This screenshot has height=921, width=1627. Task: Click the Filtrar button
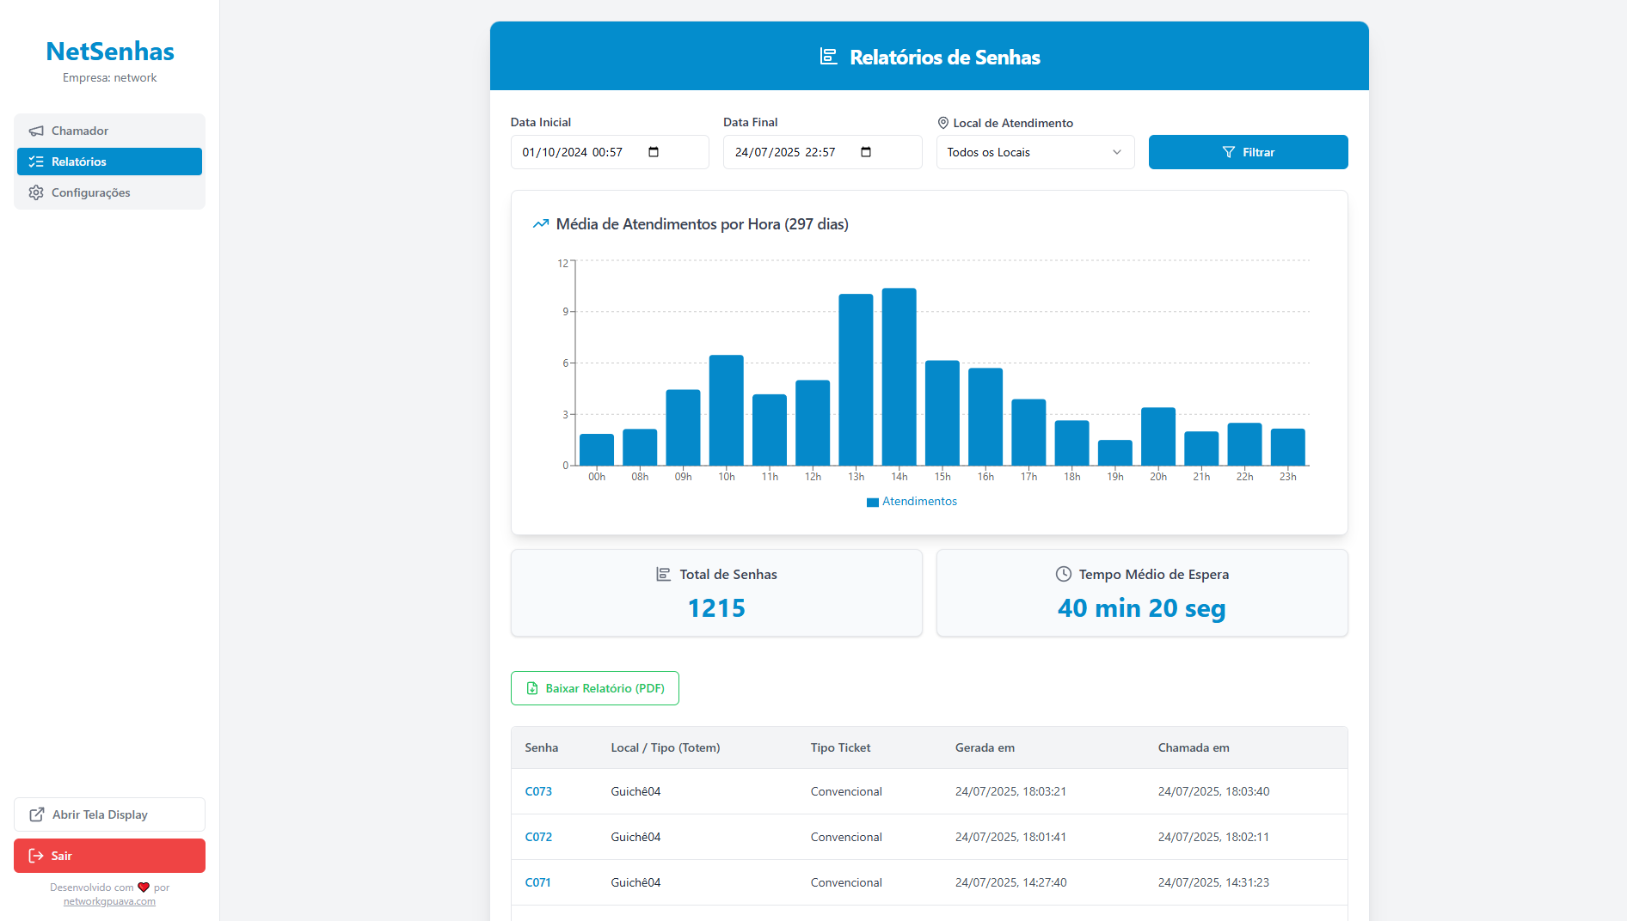[1248, 152]
